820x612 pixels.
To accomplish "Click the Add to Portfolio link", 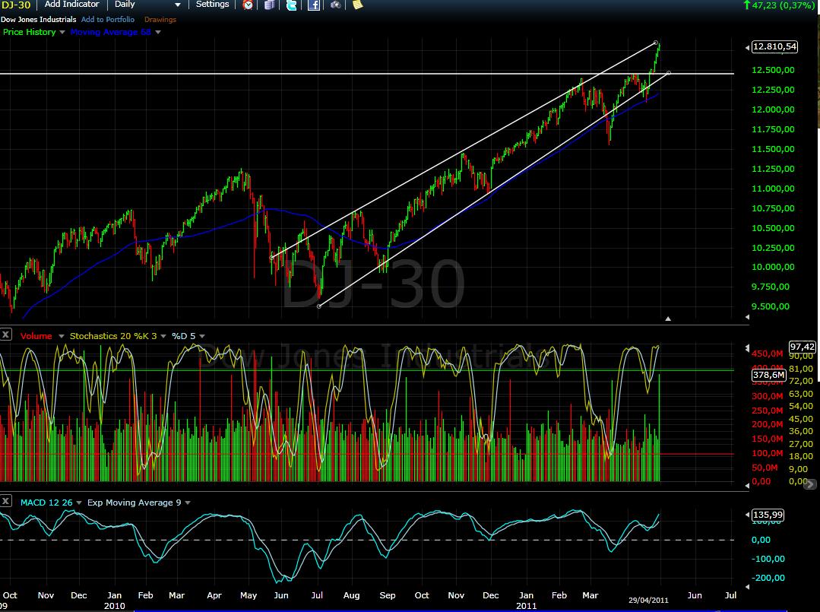I will pyautogui.click(x=108, y=19).
